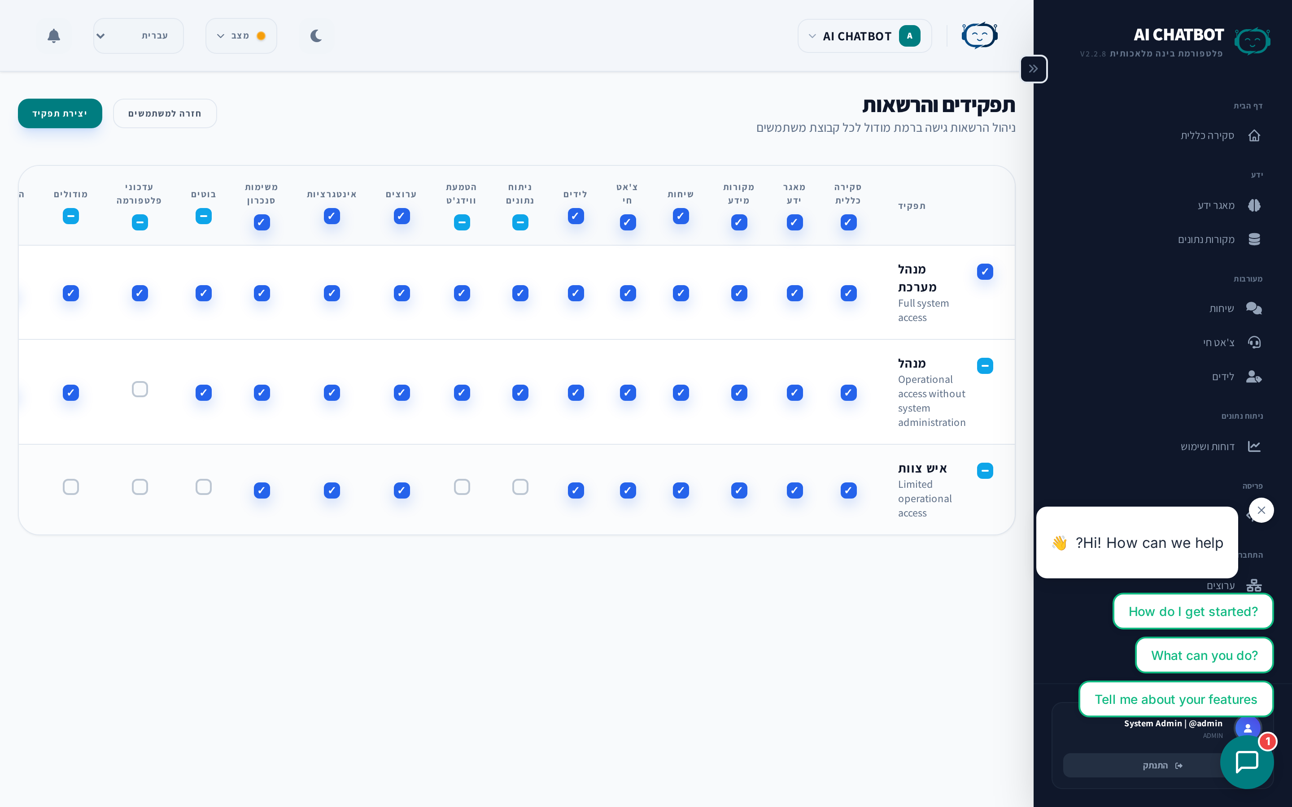This screenshot has height=807, width=1292.
Task: Click the יצירת תפקיד button
Action: click(60, 113)
